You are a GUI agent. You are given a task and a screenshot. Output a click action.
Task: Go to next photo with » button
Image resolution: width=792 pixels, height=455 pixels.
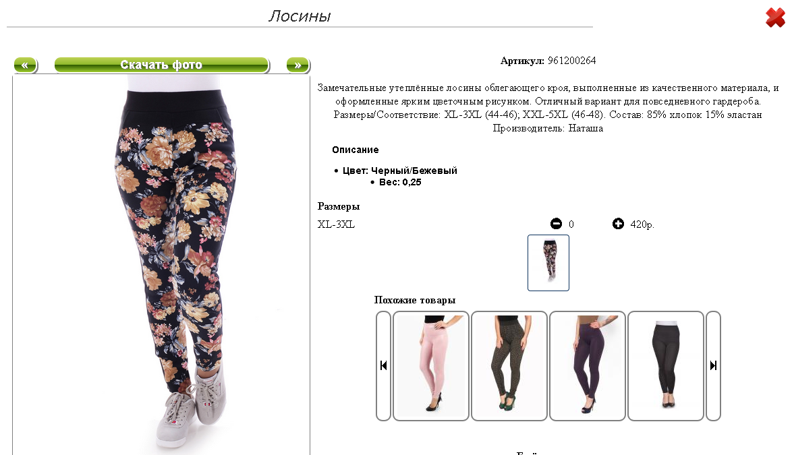tap(298, 65)
